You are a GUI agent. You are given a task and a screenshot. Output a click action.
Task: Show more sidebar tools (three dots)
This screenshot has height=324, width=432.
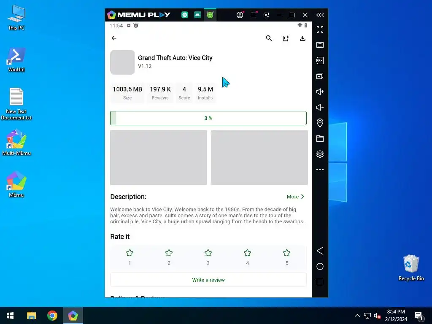pyautogui.click(x=320, y=170)
